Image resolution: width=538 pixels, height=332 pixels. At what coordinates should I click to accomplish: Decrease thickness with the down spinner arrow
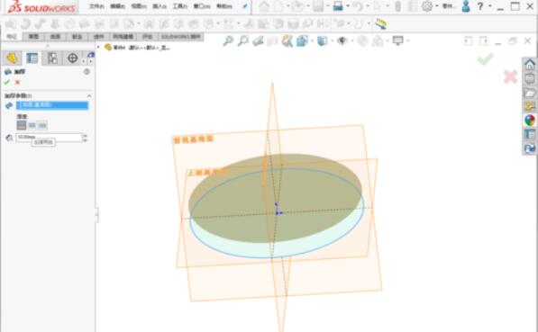pyautogui.click(x=85, y=139)
